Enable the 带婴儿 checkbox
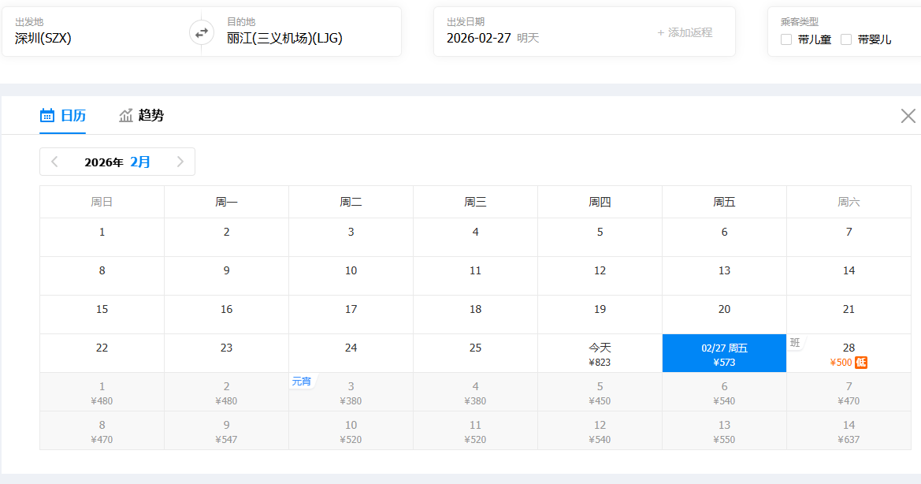 tap(846, 39)
